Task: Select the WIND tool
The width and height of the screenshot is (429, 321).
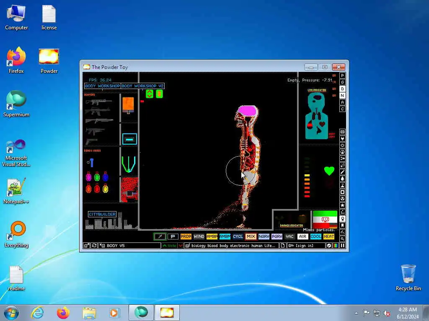Action: 199,237
